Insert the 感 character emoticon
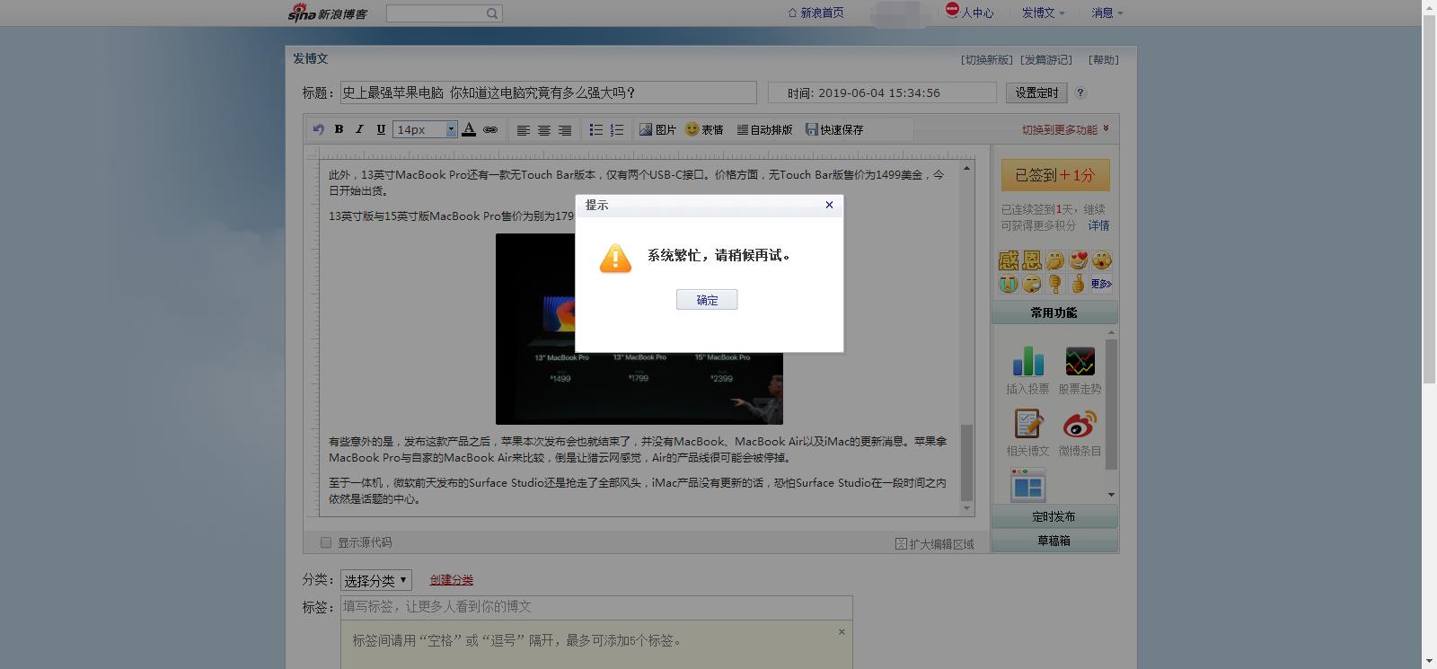This screenshot has width=1437, height=669. 1009,260
